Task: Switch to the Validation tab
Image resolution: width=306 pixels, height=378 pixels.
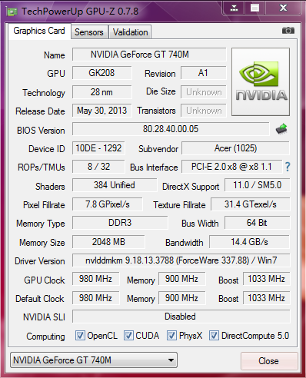Action: [130, 32]
